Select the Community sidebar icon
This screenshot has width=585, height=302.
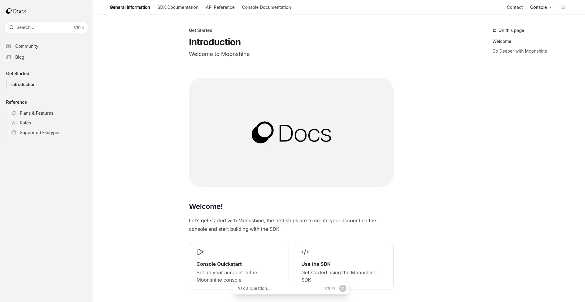point(9,46)
